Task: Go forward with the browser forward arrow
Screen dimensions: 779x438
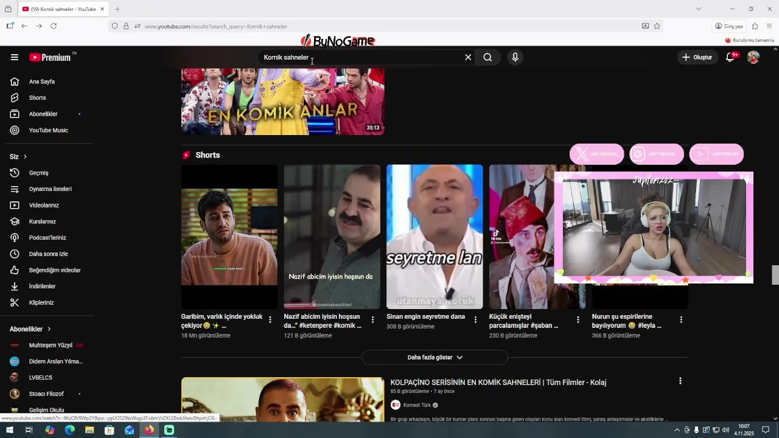Action: [x=39, y=26]
